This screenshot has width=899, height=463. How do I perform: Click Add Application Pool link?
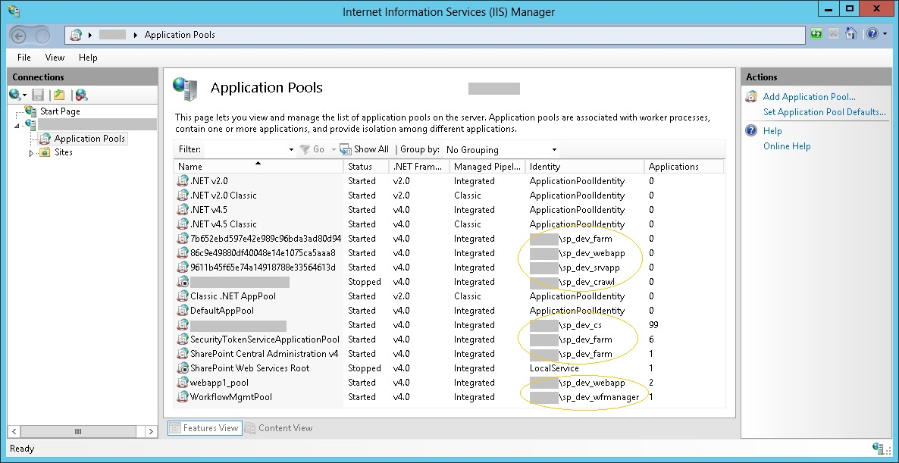click(809, 97)
